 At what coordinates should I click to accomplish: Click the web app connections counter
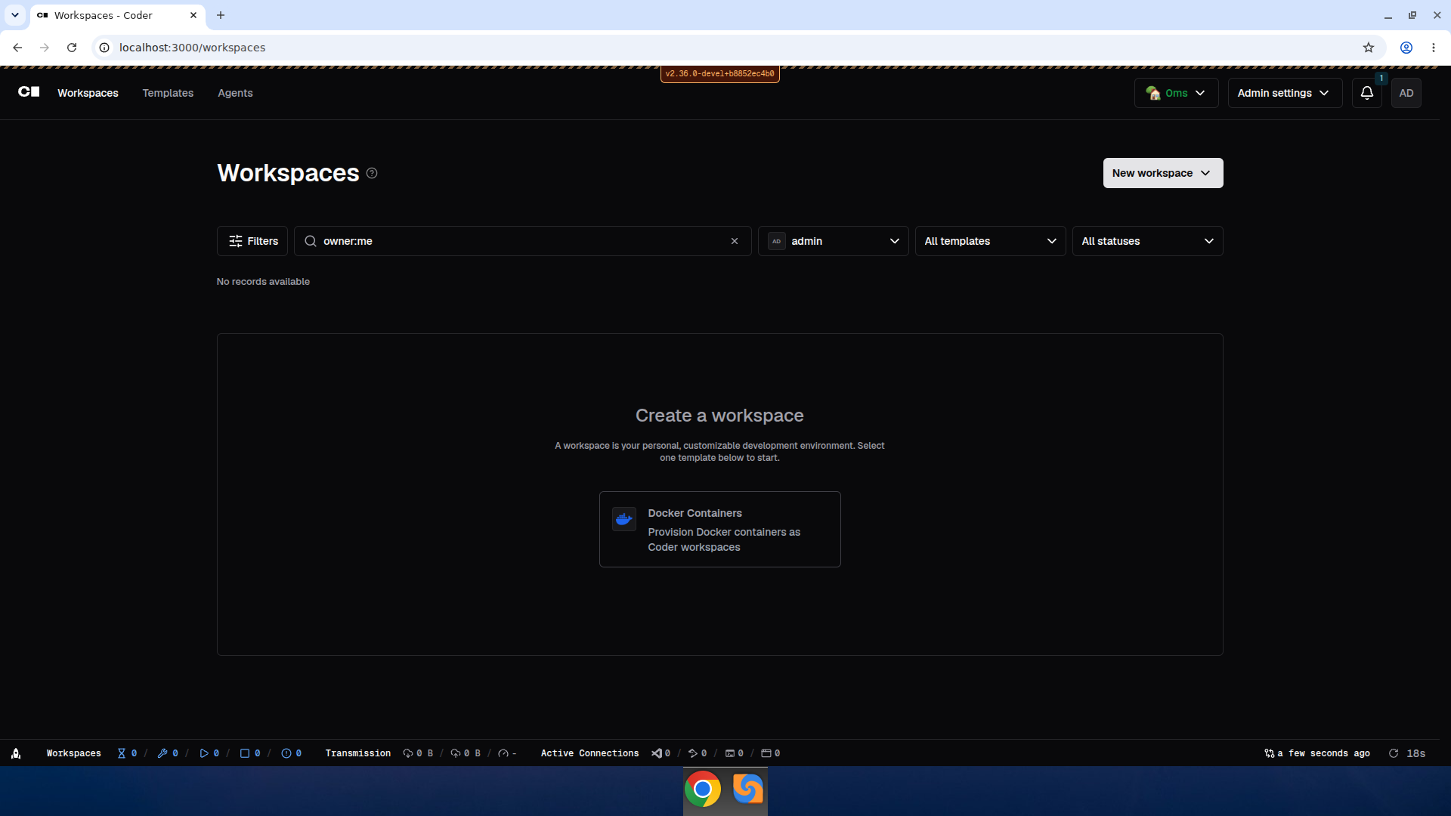coord(771,753)
